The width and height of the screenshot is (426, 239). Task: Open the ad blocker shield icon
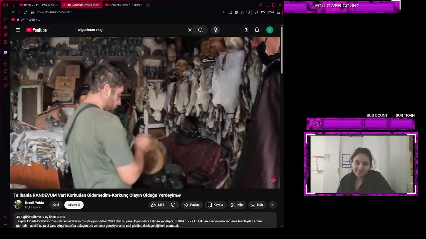coord(236,12)
